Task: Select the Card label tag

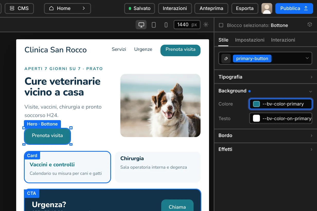Action: (x=32, y=156)
